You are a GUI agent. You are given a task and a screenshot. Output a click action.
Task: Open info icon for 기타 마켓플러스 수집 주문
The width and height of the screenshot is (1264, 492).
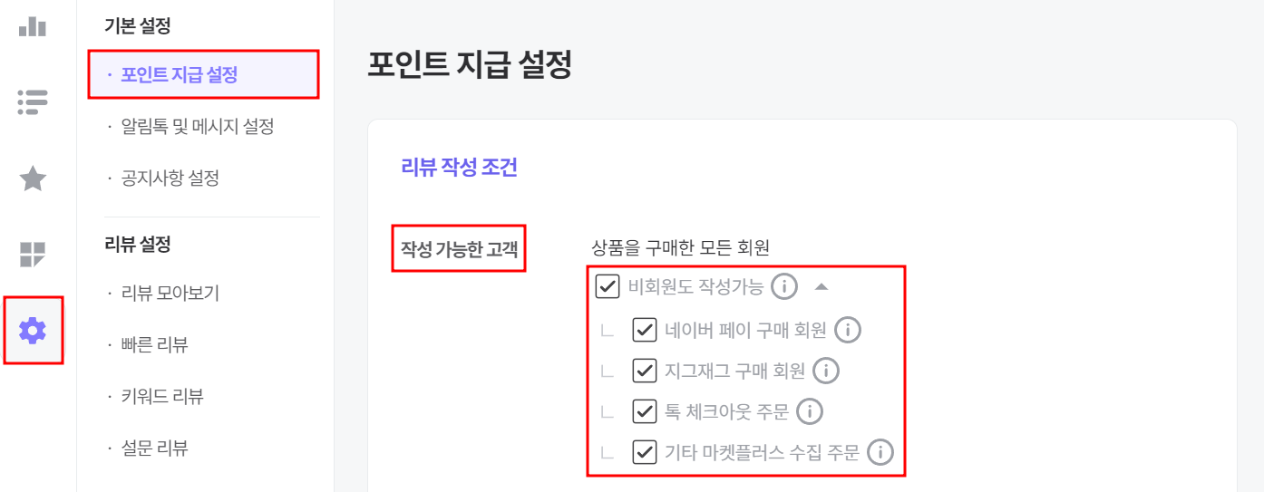coord(880,452)
